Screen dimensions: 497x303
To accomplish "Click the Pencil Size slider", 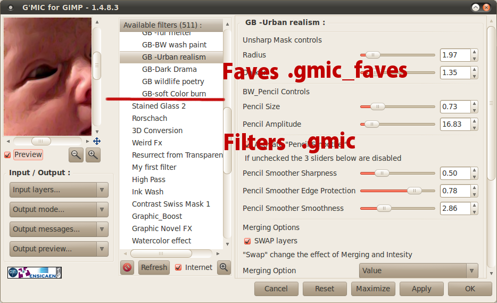I will (x=397, y=107).
